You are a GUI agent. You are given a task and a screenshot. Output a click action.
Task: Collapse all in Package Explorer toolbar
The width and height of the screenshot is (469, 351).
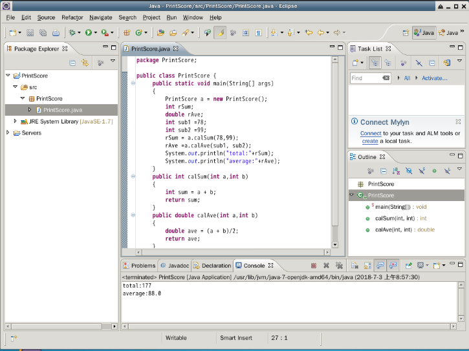(x=73, y=63)
